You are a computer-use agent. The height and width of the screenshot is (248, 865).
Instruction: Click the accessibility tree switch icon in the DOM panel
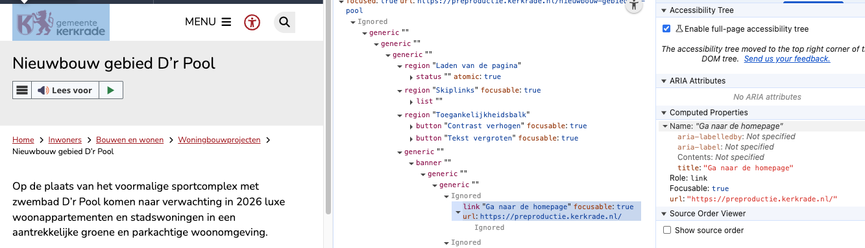pyautogui.click(x=635, y=6)
